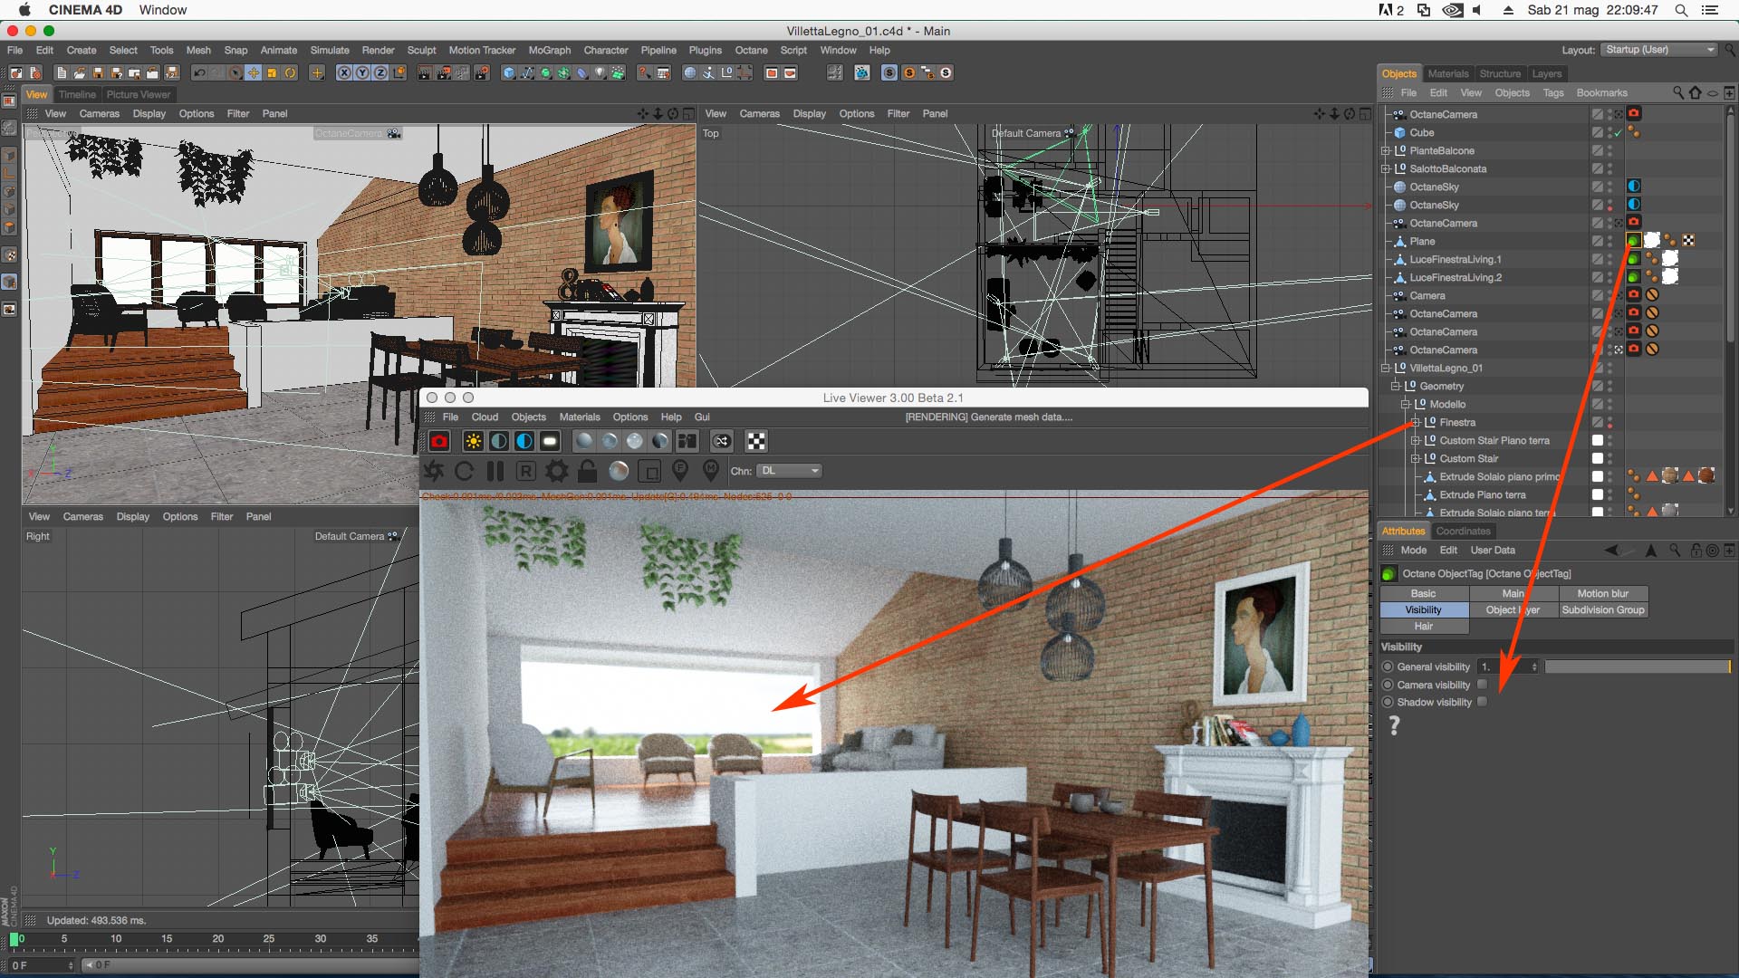The image size is (1739, 978).
Task: Click the Object layer attribute button
Action: click(x=1513, y=610)
